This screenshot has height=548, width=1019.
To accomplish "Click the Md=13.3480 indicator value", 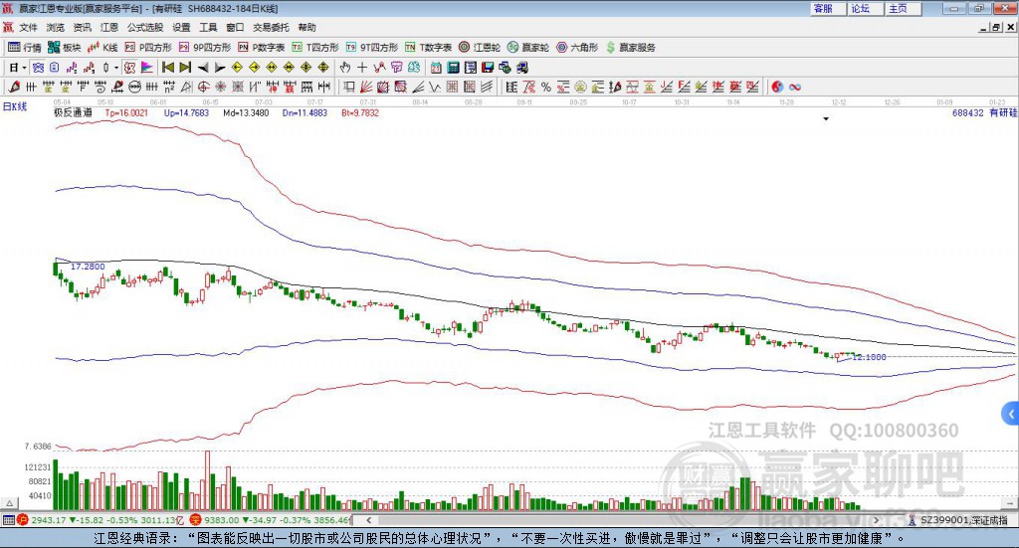I will [x=246, y=112].
